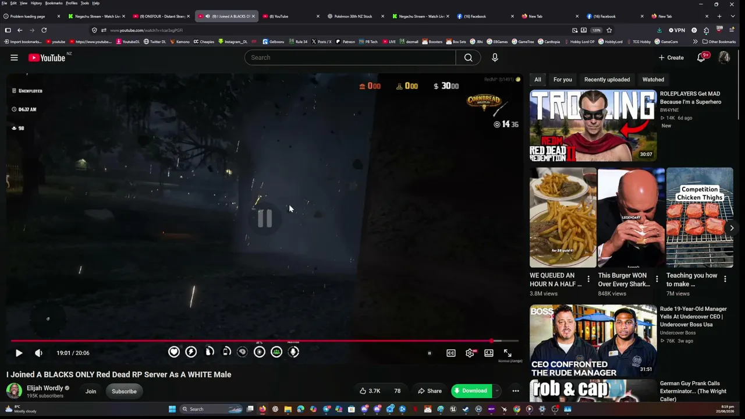Toggle the autoplay switch in the player

click(x=430, y=353)
